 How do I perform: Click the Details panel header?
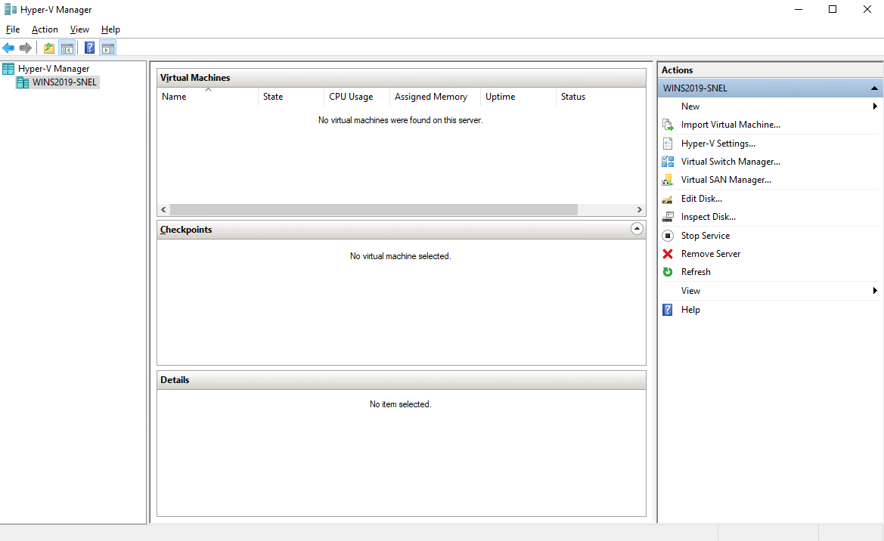(402, 380)
